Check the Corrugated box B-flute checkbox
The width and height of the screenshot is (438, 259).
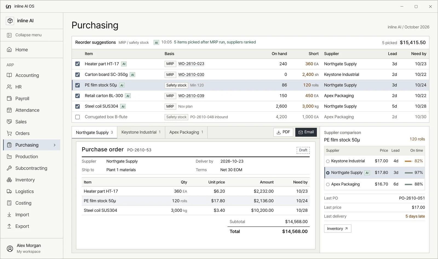[77, 117]
